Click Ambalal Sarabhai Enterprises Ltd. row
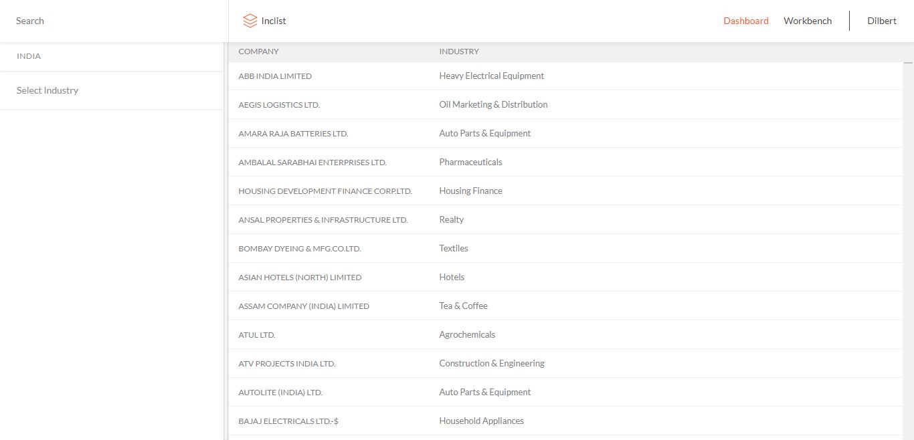 (312, 162)
